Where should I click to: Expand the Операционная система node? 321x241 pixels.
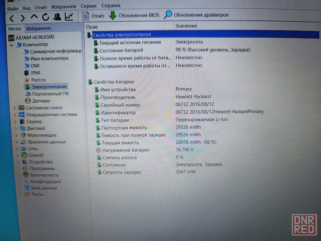15,115
